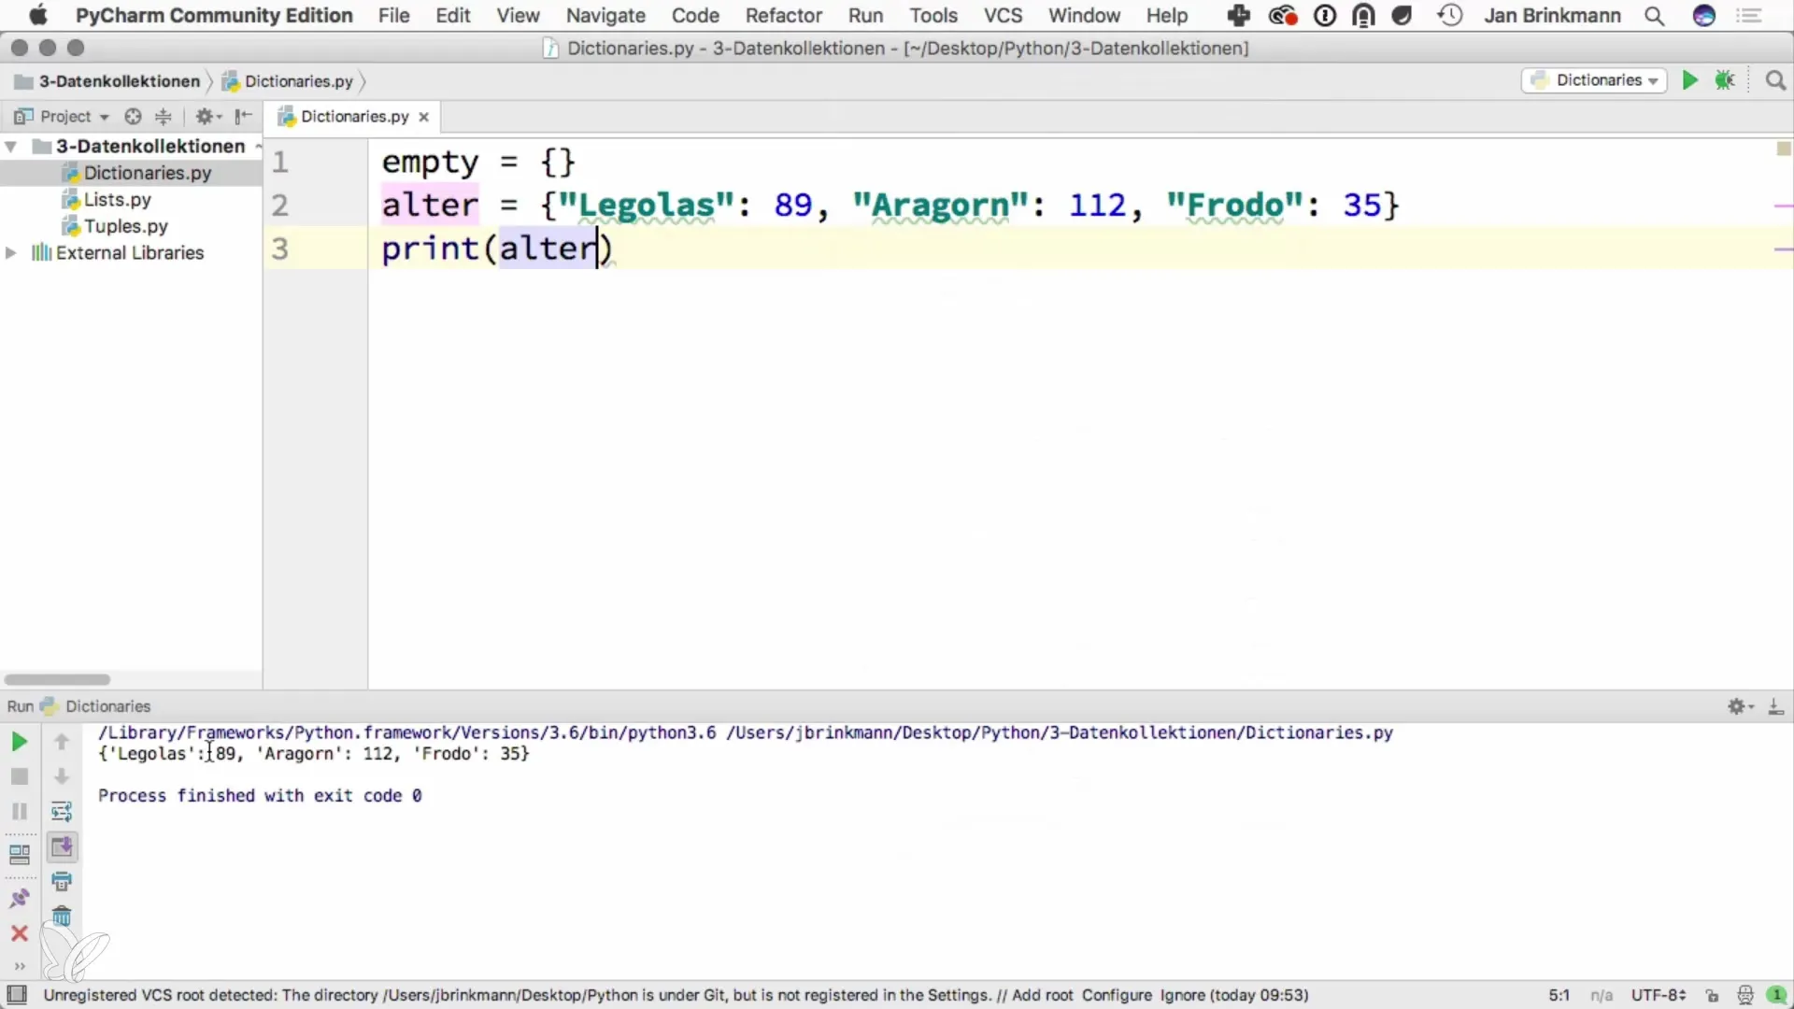Print the console output
1794x1009 pixels.
point(62,881)
